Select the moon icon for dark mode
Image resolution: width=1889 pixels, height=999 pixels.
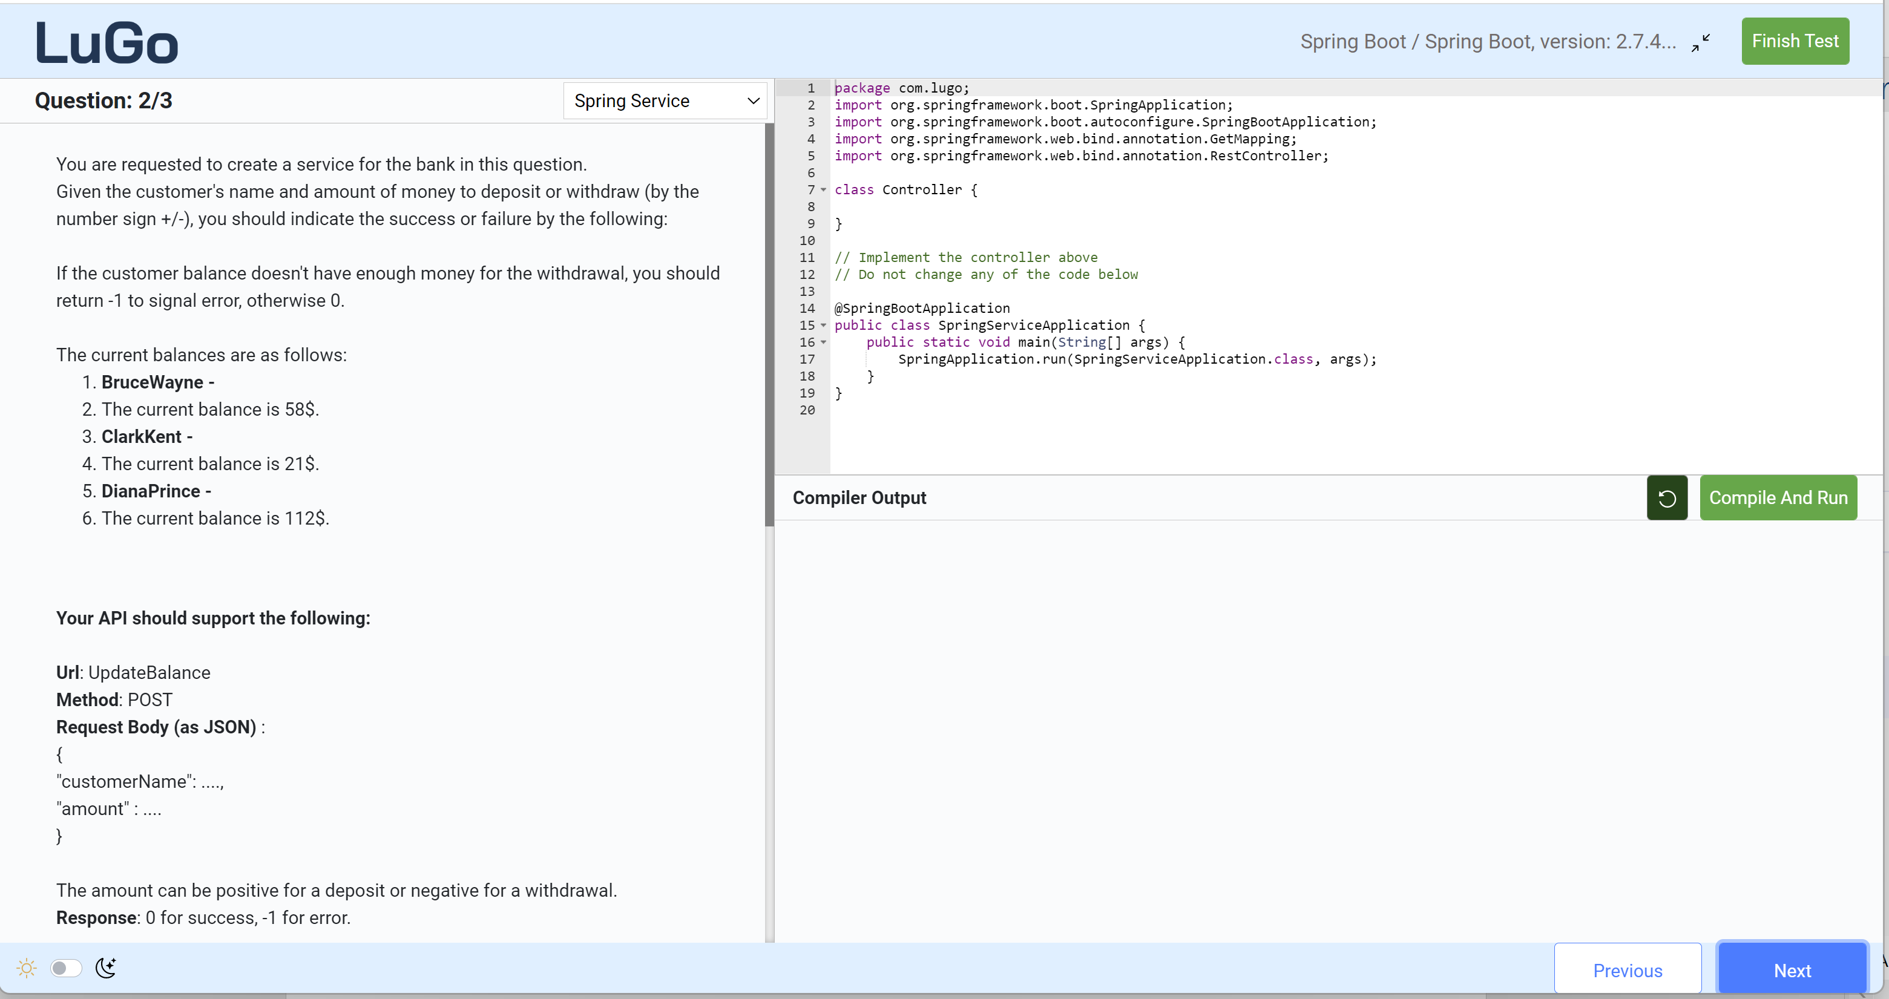coord(105,968)
